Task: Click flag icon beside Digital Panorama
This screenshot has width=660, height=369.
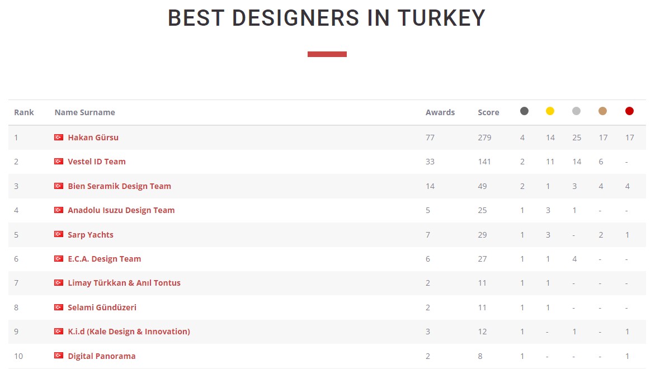Action: point(59,356)
